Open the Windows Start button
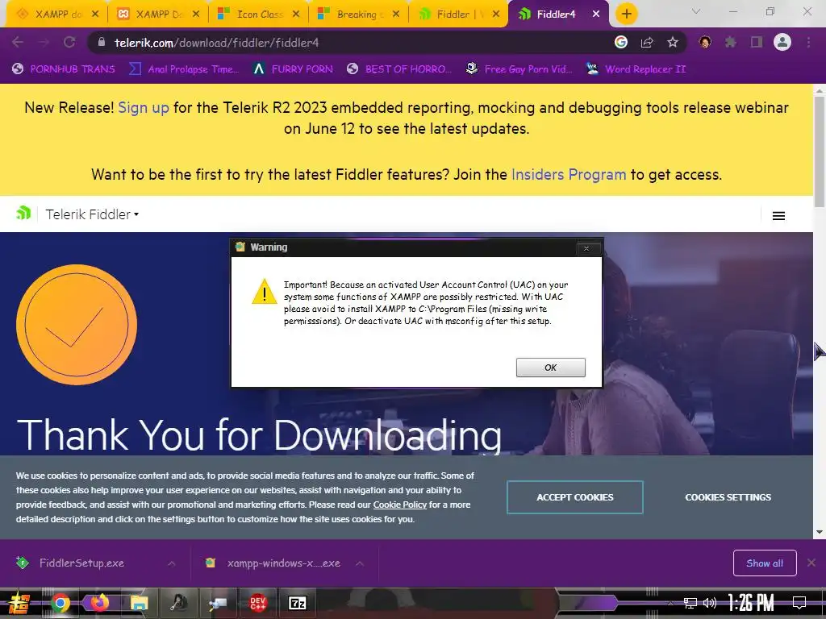The height and width of the screenshot is (619, 826). coord(18,603)
